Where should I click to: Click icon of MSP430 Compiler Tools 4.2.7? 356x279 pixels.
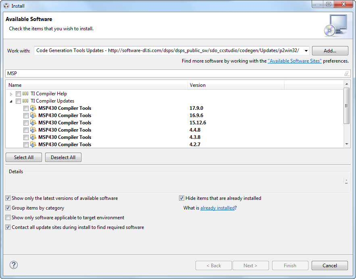point(33,145)
